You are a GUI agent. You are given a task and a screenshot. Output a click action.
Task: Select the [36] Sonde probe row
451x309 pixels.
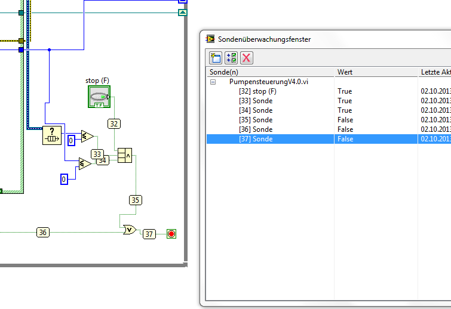(329, 129)
